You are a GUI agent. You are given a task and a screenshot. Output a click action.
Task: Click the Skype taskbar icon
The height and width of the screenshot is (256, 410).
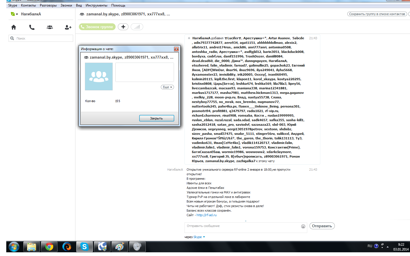coord(85,247)
